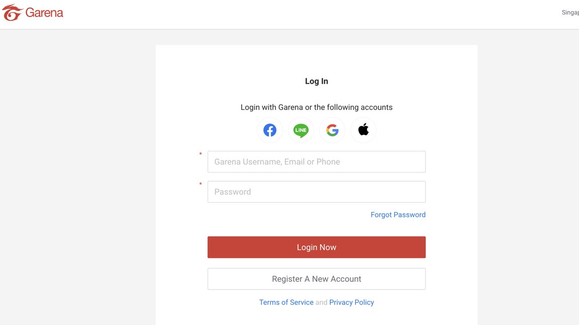Click Register A New Account
579x325 pixels.
pyautogui.click(x=317, y=279)
